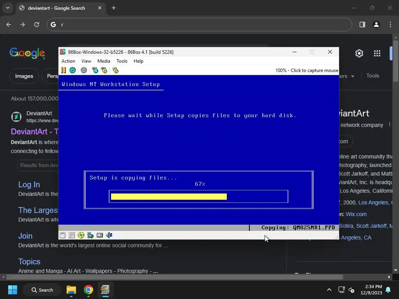Reload the page in Chrome
The width and height of the screenshot is (399, 299).
pyautogui.click(x=37, y=25)
